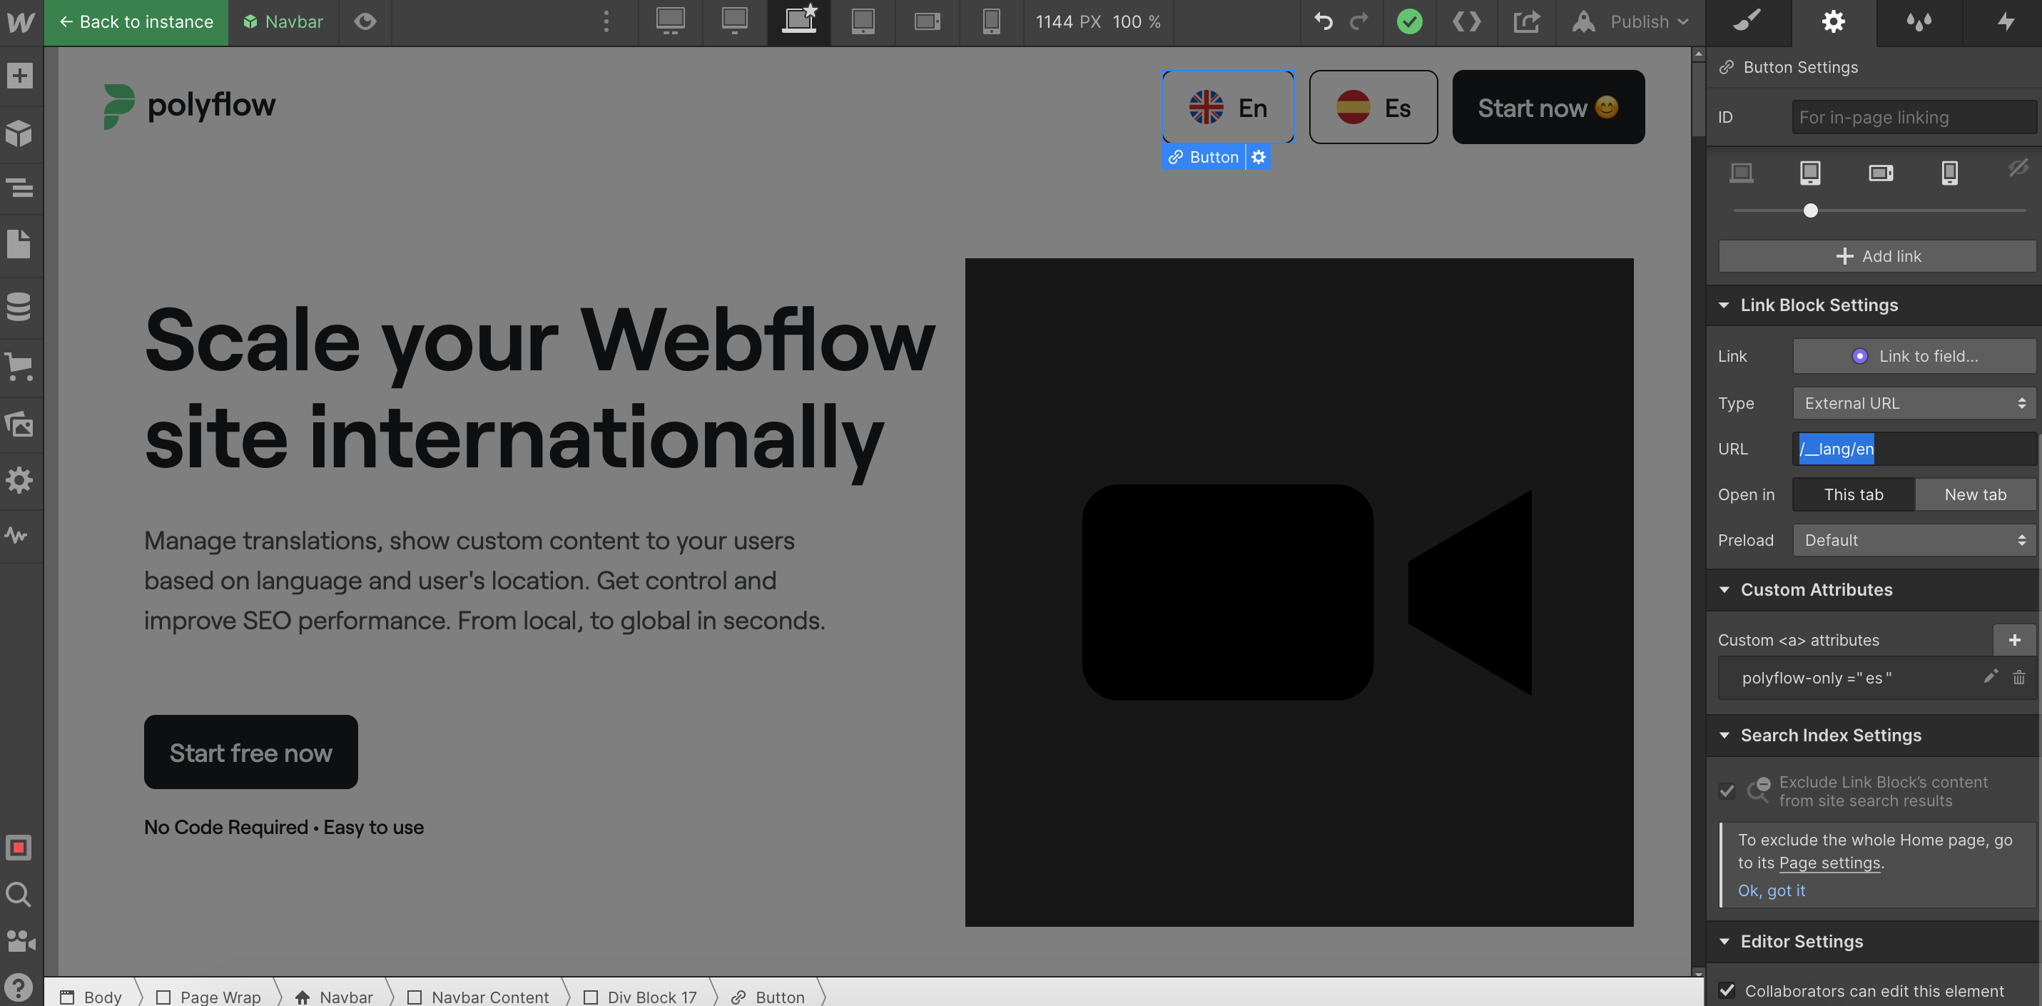Screen dimensions: 2042x1006
Task: Click the Navbar component label
Action: pyautogui.click(x=284, y=22)
